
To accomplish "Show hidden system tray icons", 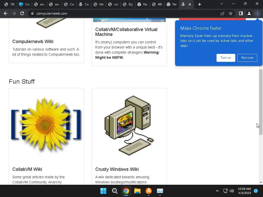I will click(x=217, y=191).
